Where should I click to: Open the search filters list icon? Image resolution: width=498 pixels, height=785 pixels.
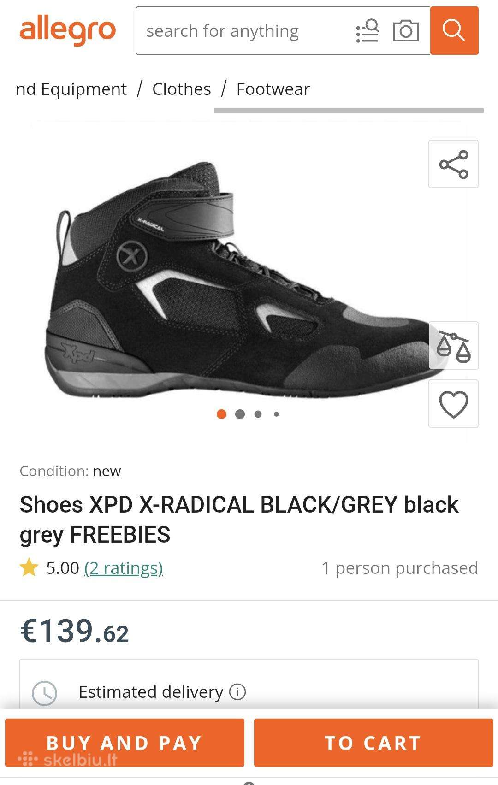(368, 31)
